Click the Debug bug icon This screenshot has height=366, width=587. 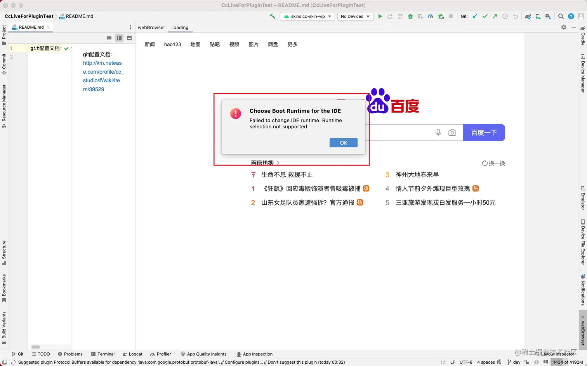point(410,16)
